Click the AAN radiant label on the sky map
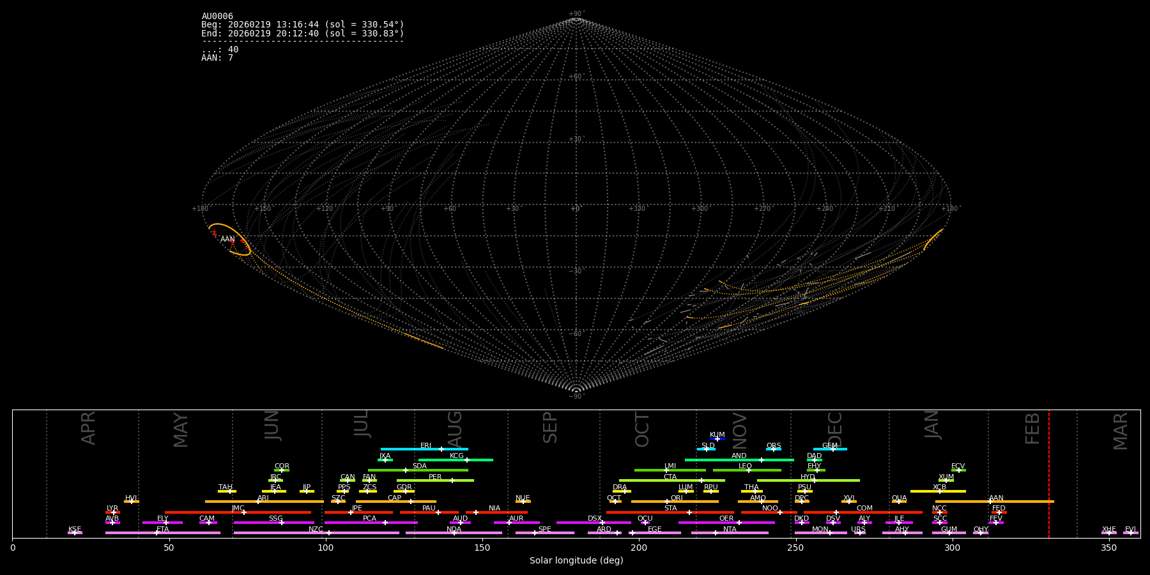The height and width of the screenshot is (575, 1150). point(227,240)
